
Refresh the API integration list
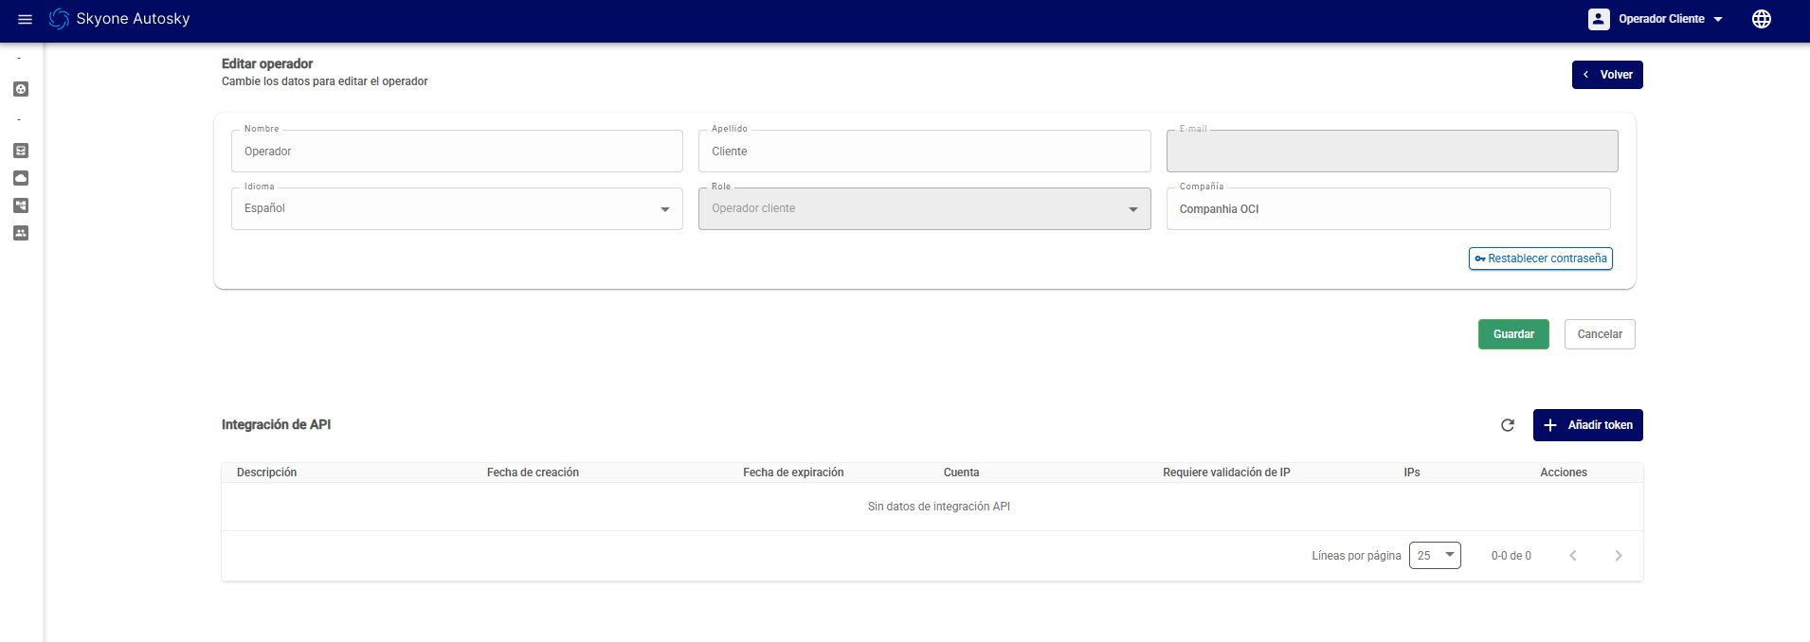[x=1507, y=425]
